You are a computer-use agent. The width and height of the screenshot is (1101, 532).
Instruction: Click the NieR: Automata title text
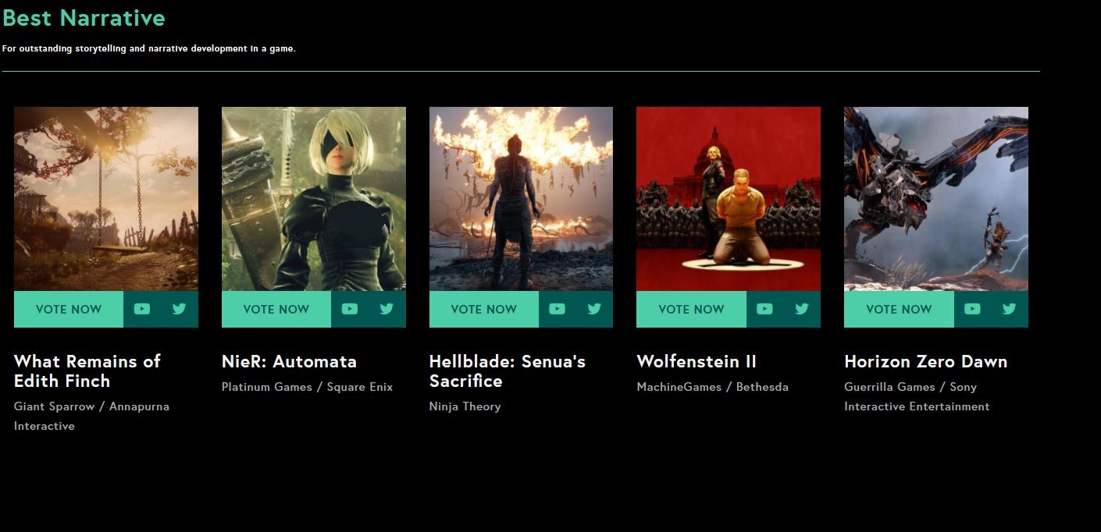pos(289,361)
